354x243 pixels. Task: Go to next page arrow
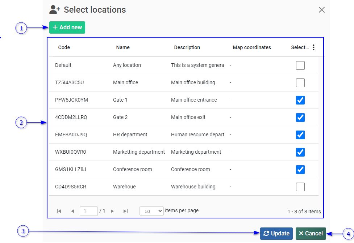pos(112,211)
